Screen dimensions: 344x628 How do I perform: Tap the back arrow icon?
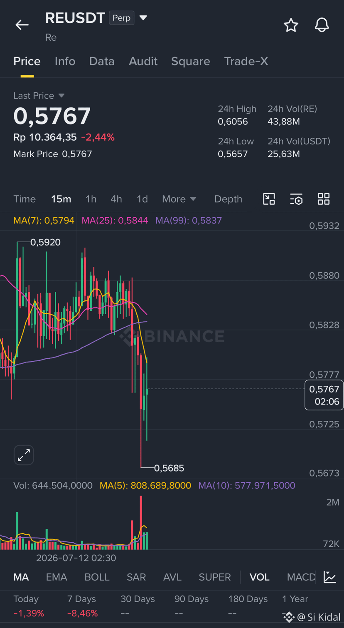(x=22, y=25)
